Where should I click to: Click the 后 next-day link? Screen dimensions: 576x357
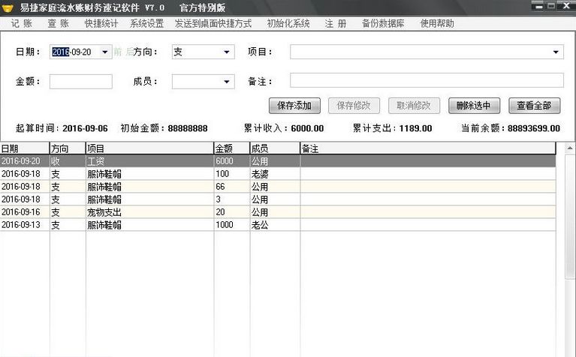pos(129,52)
